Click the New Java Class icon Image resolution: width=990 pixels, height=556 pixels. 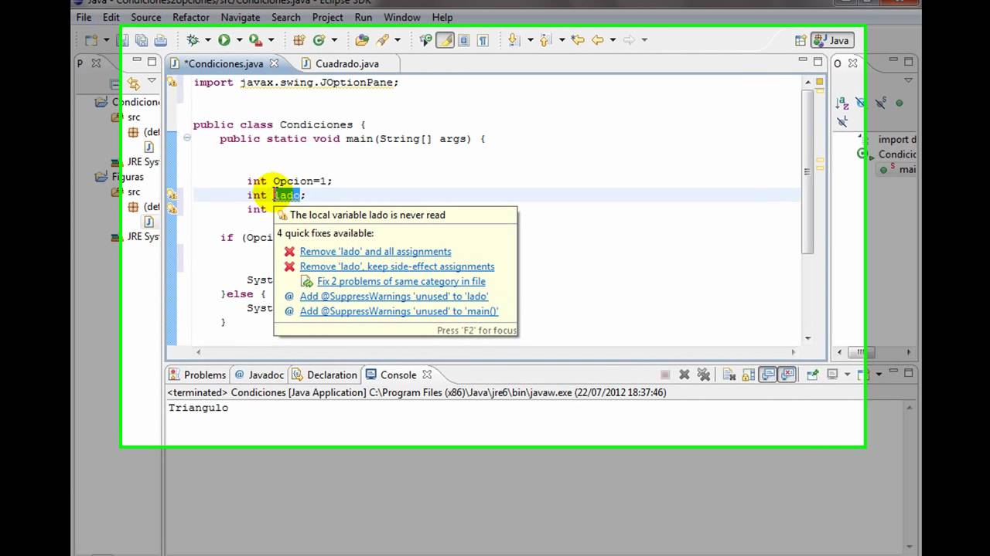click(x=319, y=40)
